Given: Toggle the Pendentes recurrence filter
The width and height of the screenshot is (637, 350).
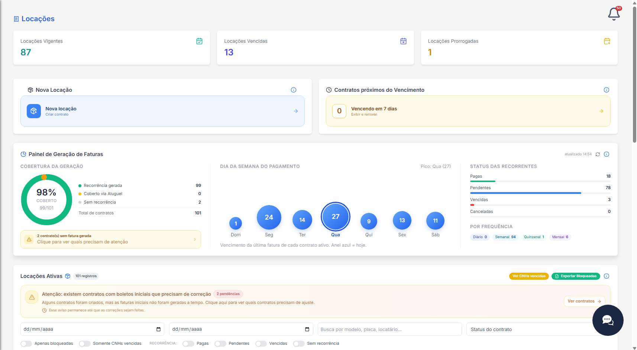Looking at the screenshot, I should (220, 344).
